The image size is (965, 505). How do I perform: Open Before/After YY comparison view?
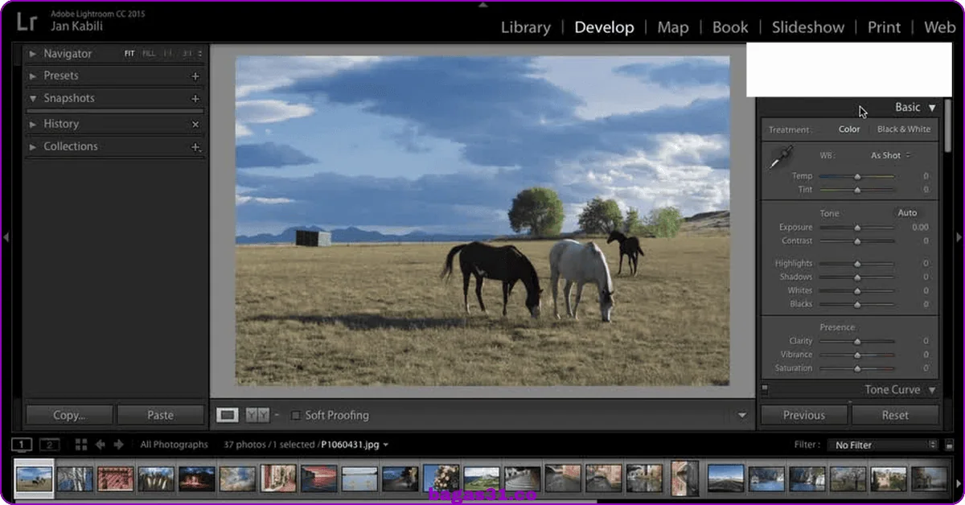[x=257, y=415]
